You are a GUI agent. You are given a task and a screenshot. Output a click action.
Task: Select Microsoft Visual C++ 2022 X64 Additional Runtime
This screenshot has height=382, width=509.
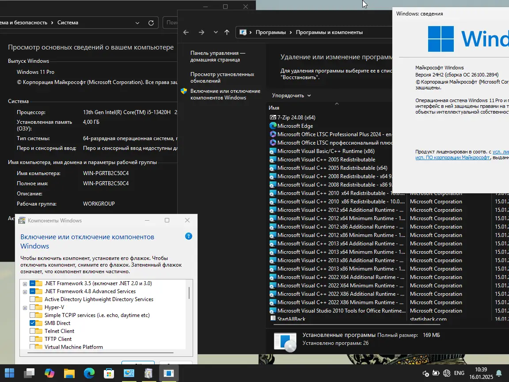click(341, 277)
